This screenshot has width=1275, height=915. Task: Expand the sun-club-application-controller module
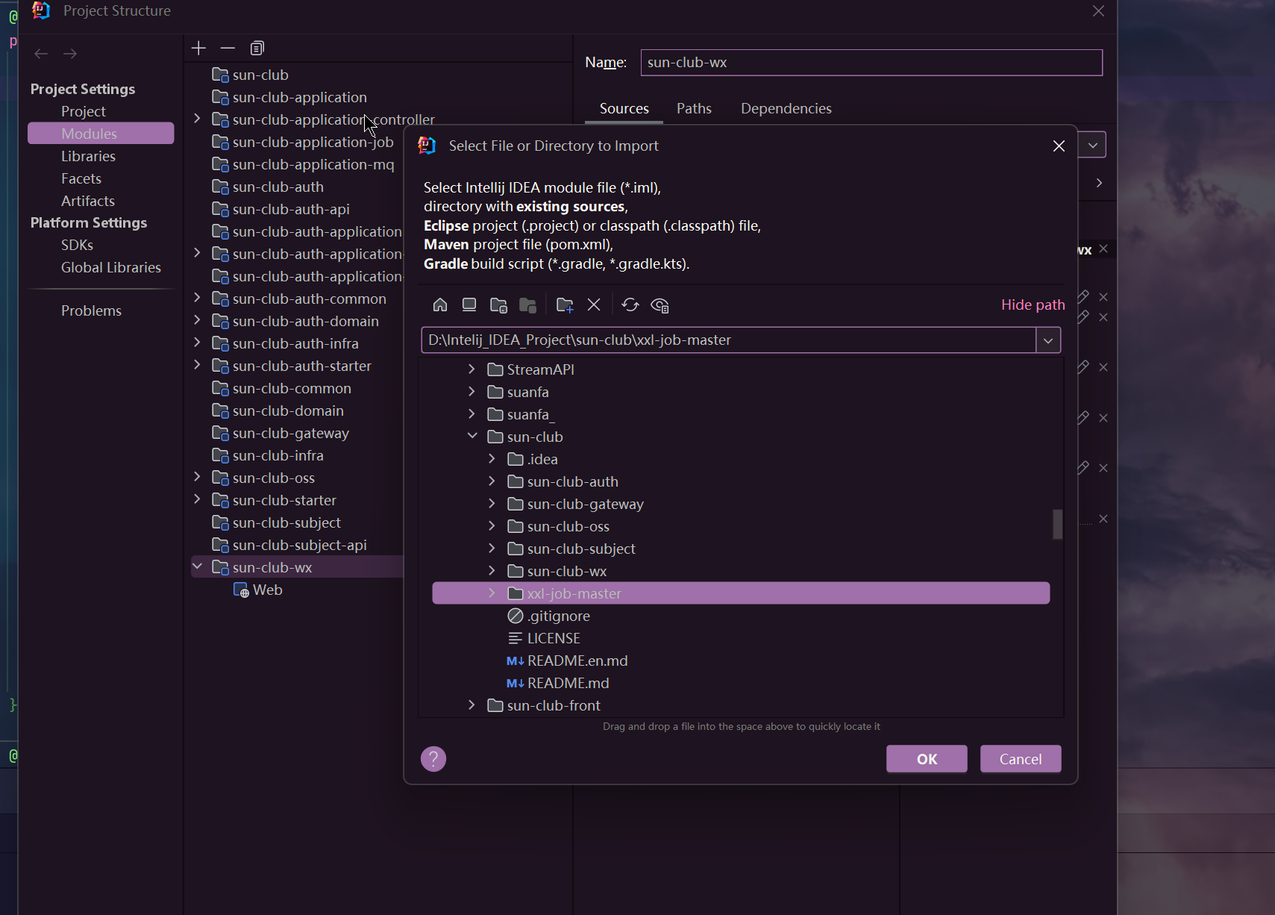pyautogui.click(x=197, y=119)
